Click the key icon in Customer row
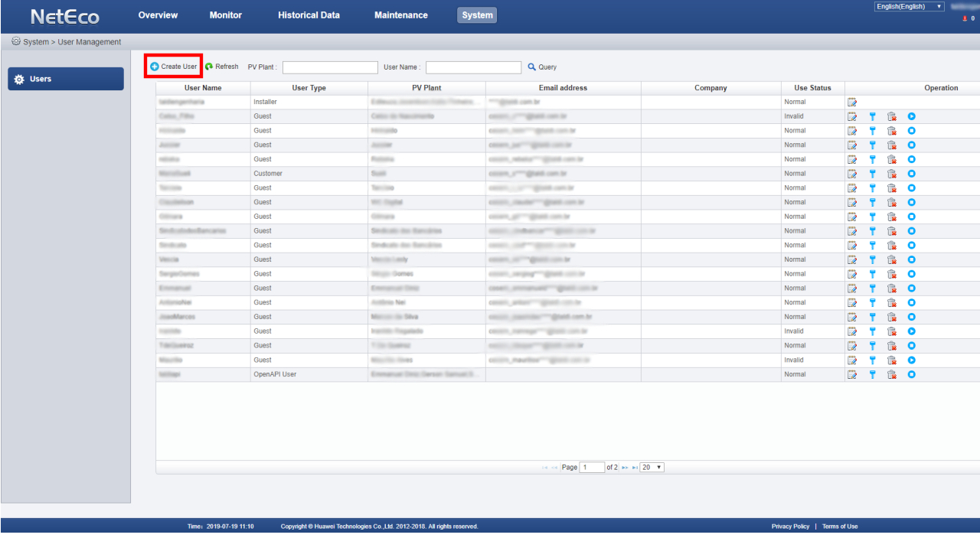The image size is (980, 551). click(x=871, y=174)
